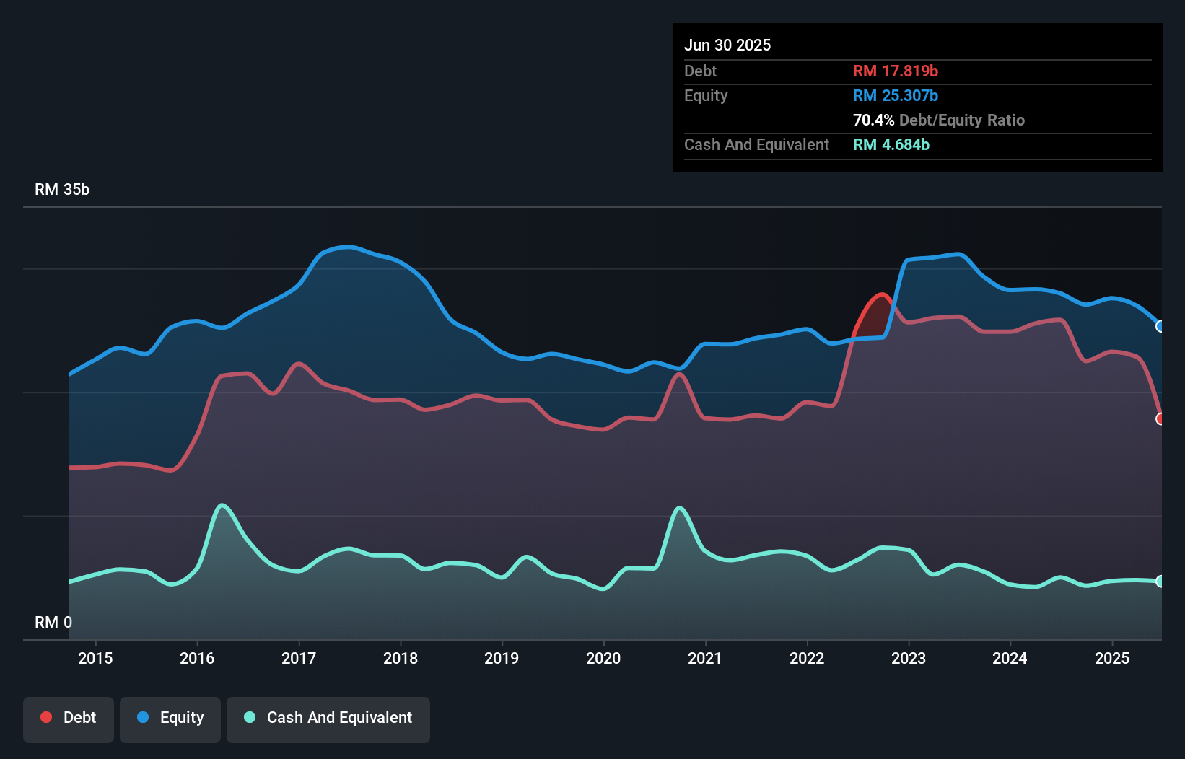This screenshot has width=1185, height=759.
Task: Click the 2019 x-axis label
Action: pyautogui.click(x=502, y=658)
